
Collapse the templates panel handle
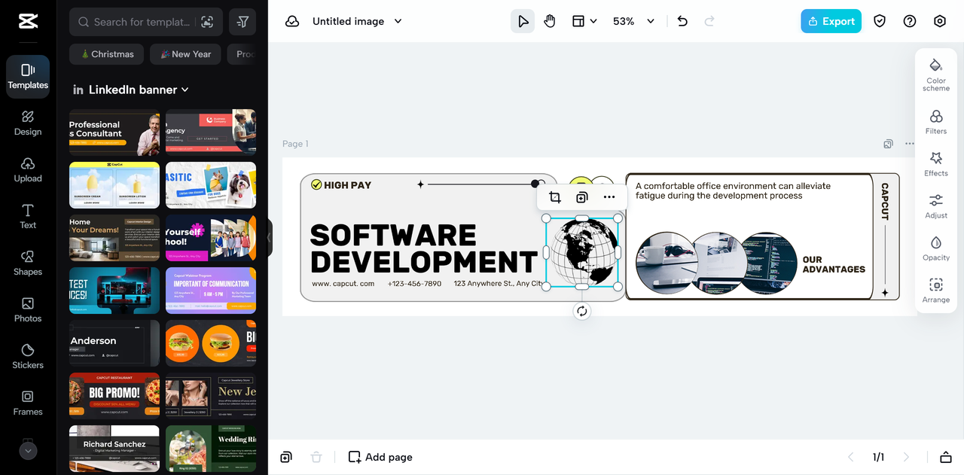click(x=270, y=238)
